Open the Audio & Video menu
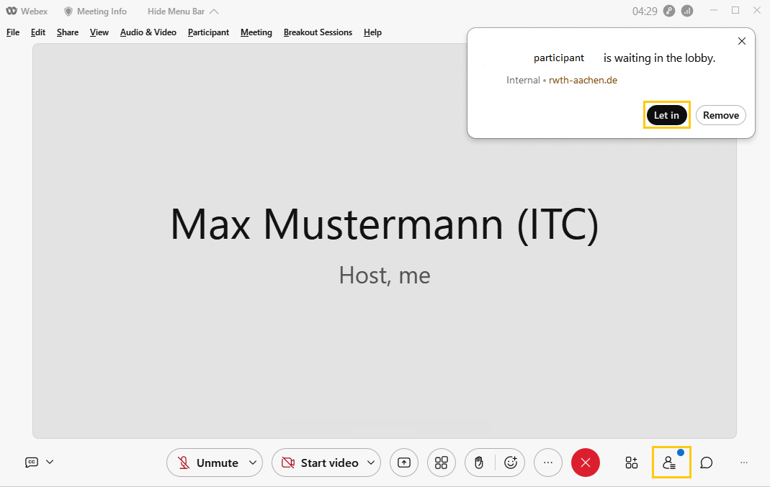770x487 pixels. point(148,32)
